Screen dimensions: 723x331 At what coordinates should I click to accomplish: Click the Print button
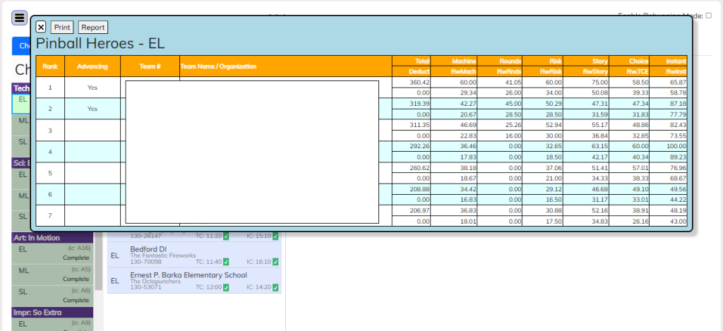(x=62, y=28)
